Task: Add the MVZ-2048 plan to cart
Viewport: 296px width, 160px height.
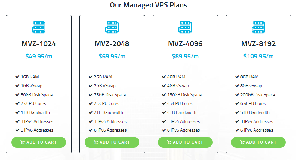Action: click(112, 142)
